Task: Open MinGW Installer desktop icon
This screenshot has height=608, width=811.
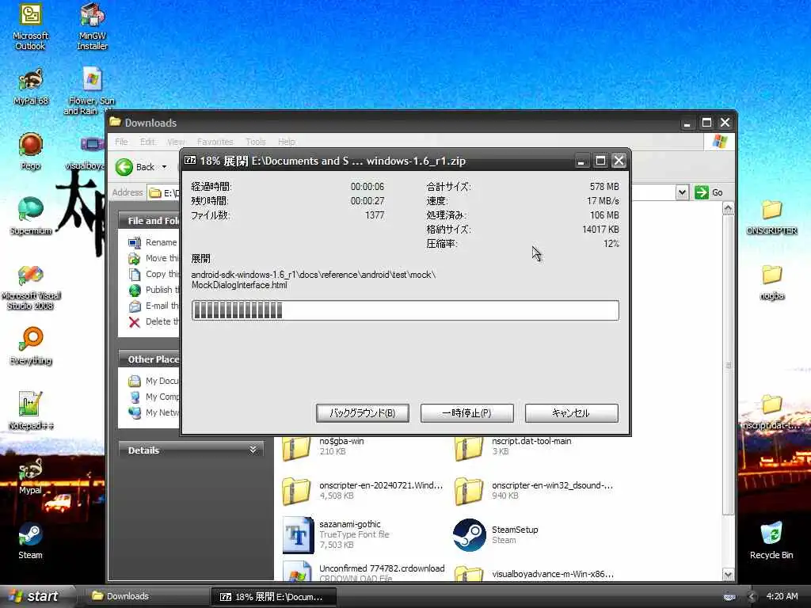Action: [x=92, y=27]
